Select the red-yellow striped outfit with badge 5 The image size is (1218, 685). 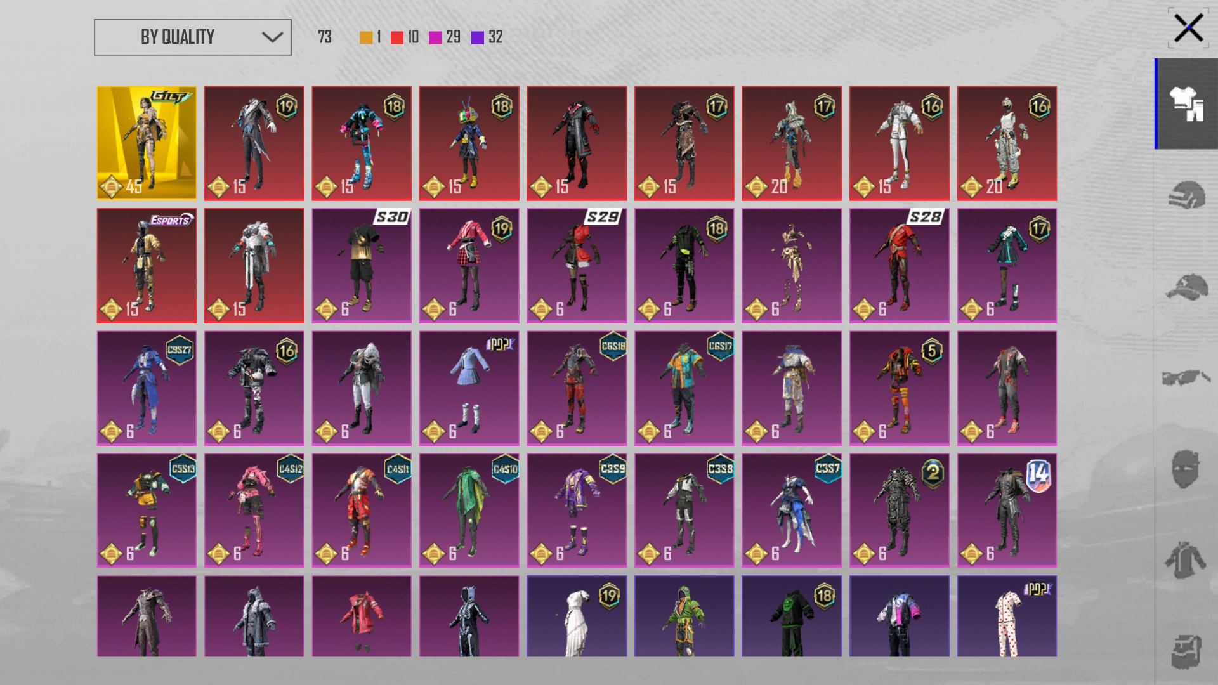pyautogui.click(x=900, y=388)
